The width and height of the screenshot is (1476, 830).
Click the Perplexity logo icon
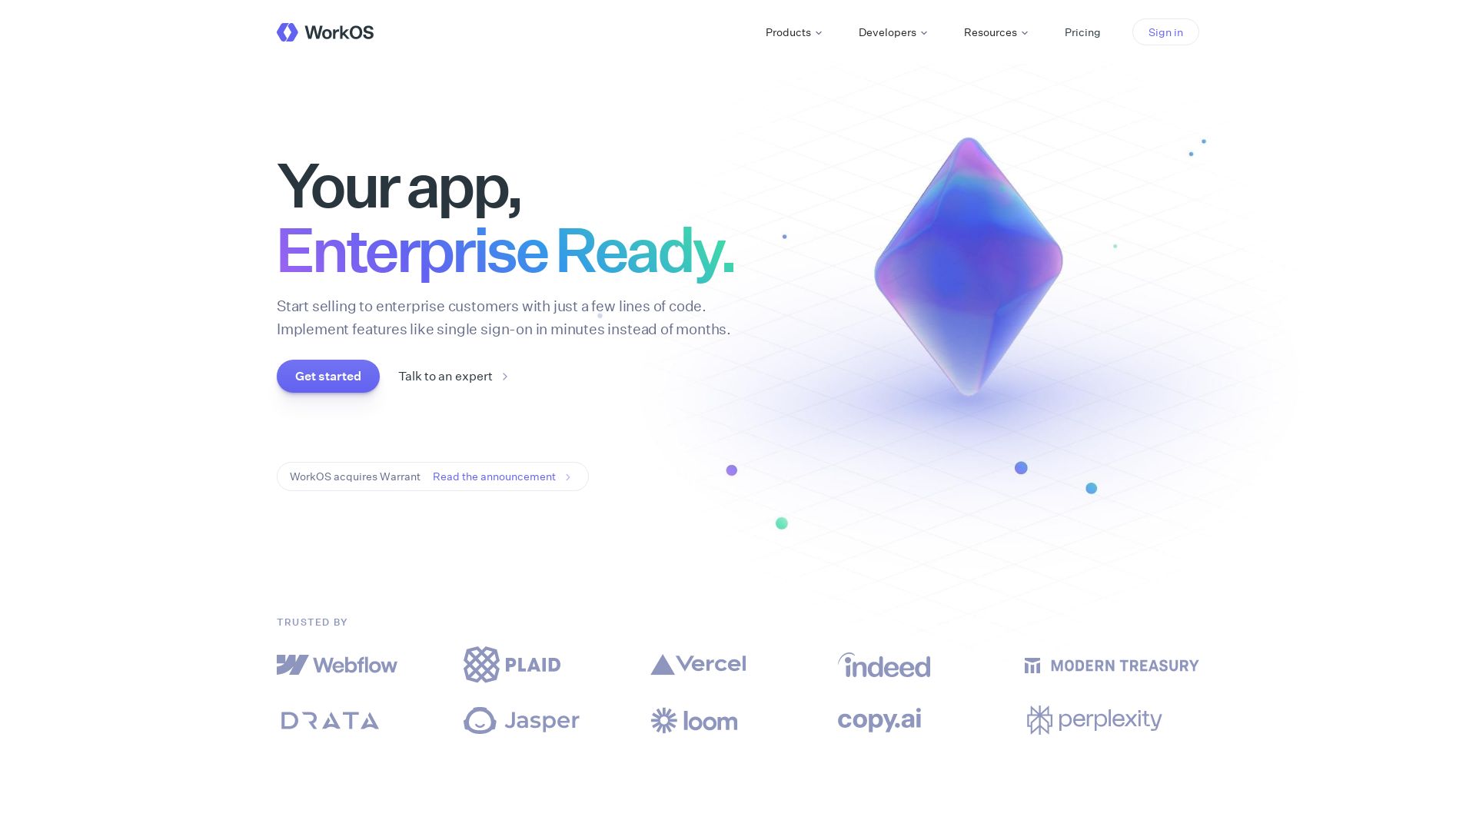tap(1038, 719)
